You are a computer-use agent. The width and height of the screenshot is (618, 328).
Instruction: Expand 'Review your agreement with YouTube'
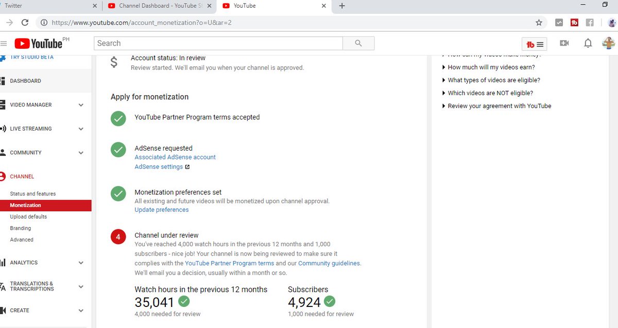click(496, 106)
